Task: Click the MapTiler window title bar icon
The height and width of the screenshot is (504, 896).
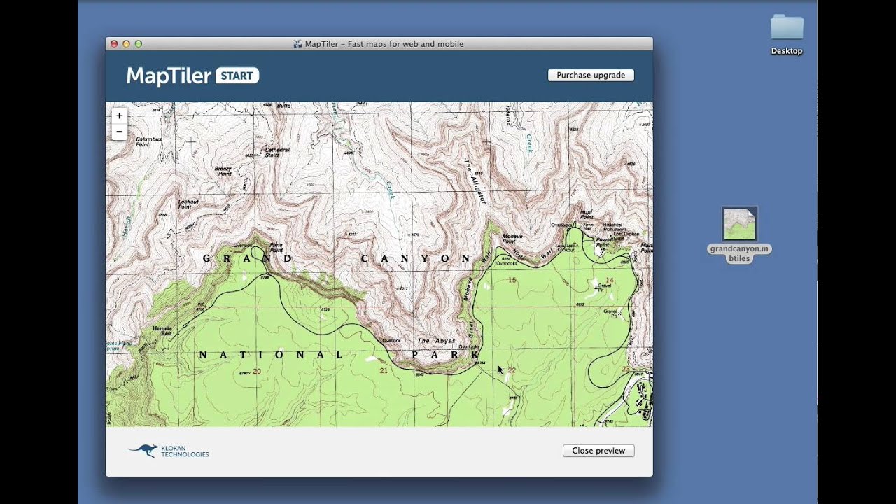Action: pos(297,44)
